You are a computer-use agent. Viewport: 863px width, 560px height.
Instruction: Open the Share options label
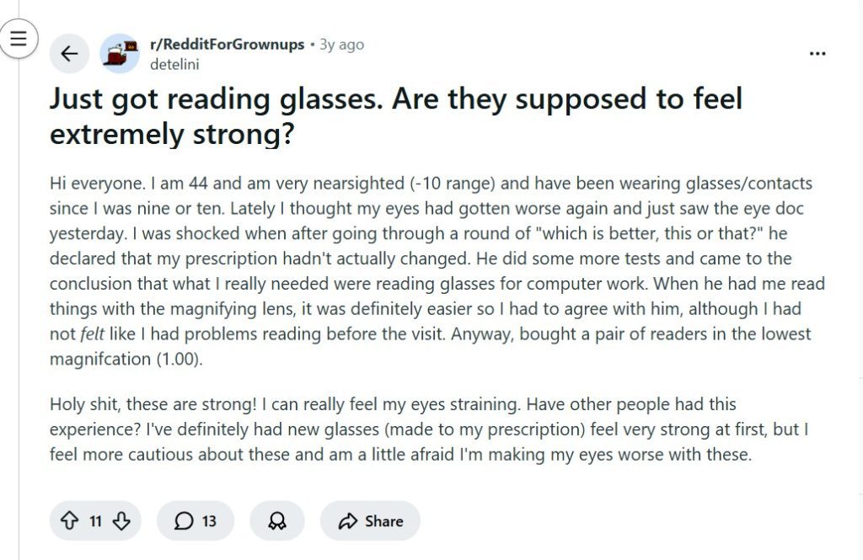pyautogui.click(x=383, y=521)
